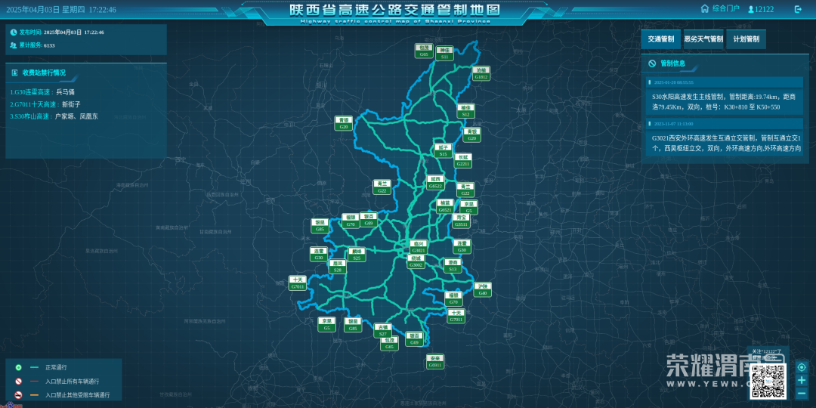Click the S11 神佳 highway sign
The height and width of the screenshot is (408, 816).
pyautogui.click(x=445, y=54)
